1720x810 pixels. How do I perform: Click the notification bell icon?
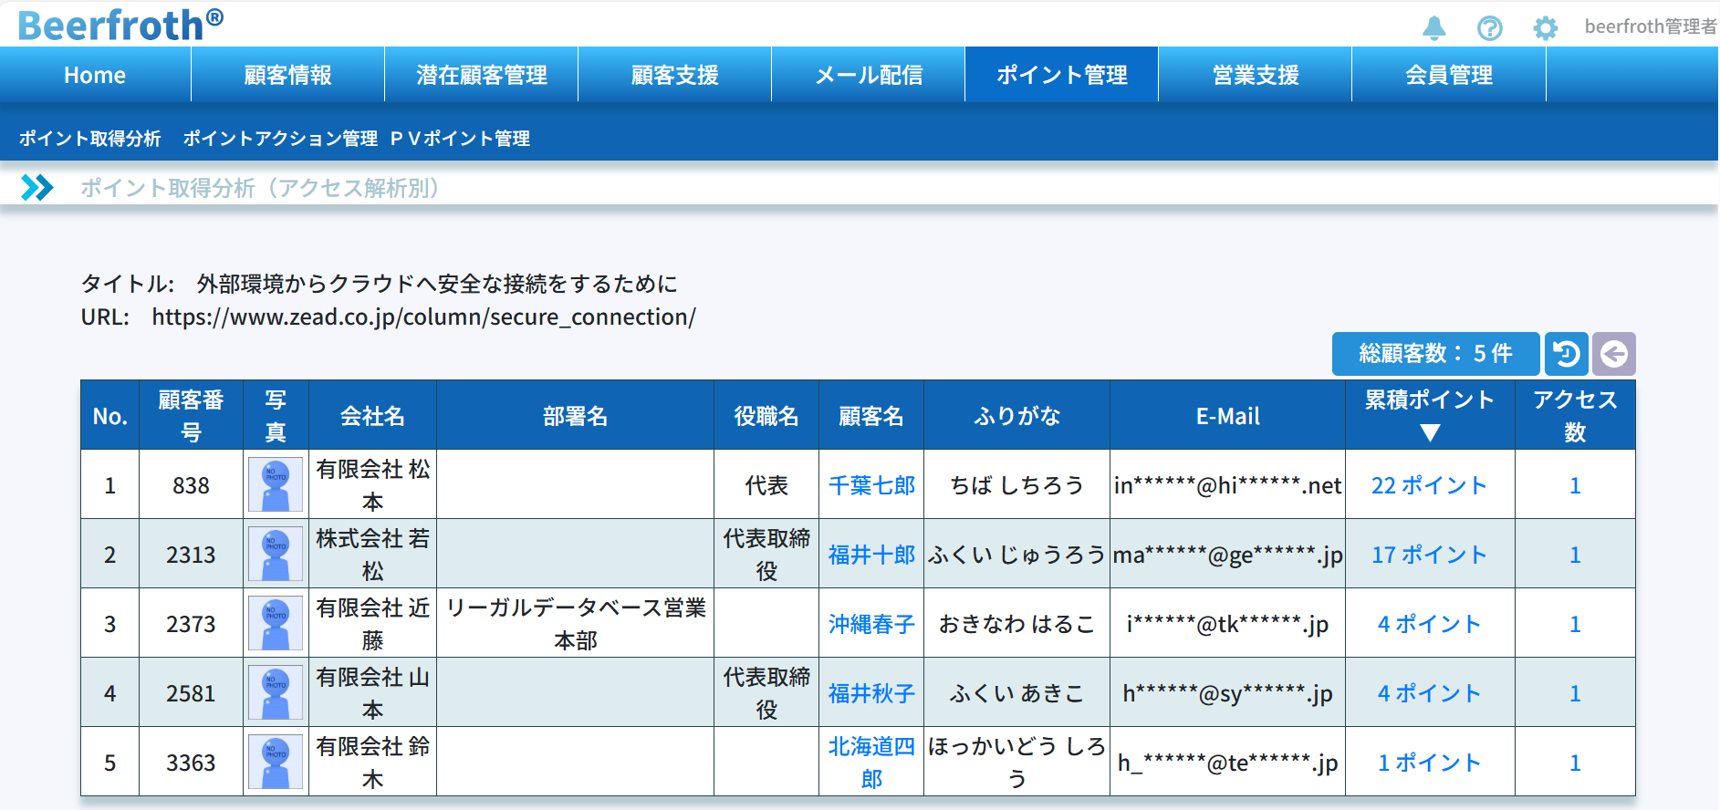tap(1433, 28)
